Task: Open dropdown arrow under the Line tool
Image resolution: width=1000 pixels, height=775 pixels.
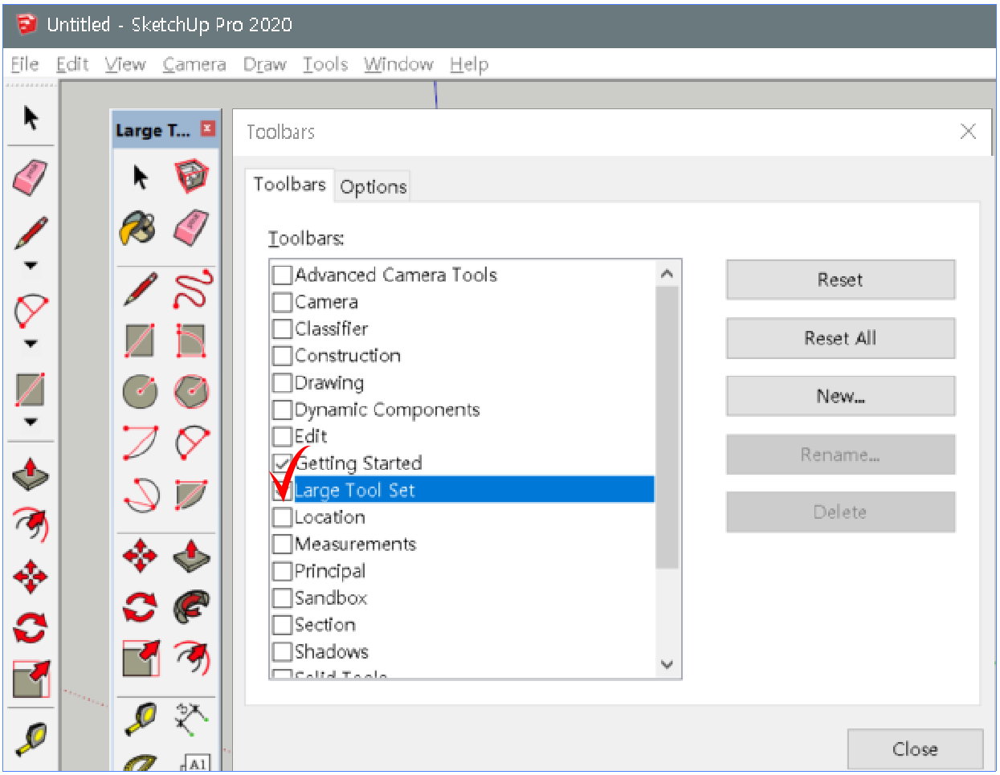Action: point(31,265)
